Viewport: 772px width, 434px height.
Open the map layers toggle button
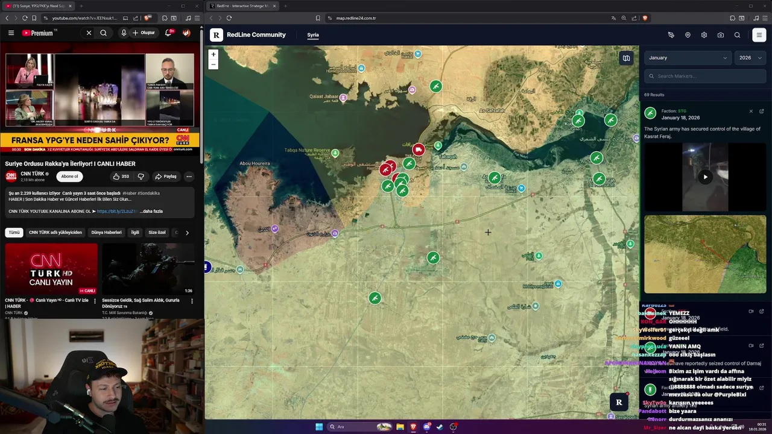click(626, 58)
